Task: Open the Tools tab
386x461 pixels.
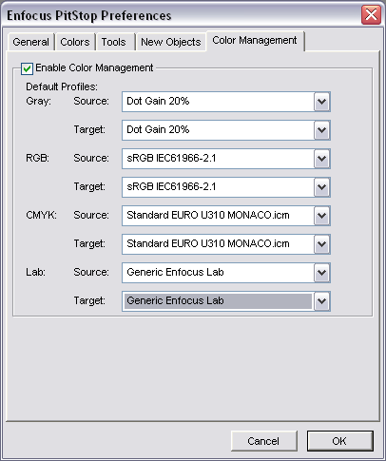Action: tap(114, 42)
